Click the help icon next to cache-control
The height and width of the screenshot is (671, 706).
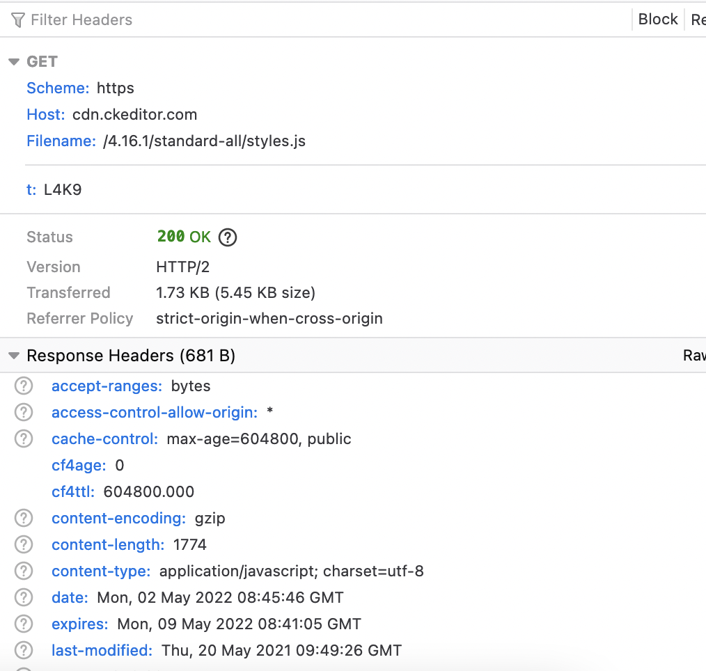tap(23, 439)
